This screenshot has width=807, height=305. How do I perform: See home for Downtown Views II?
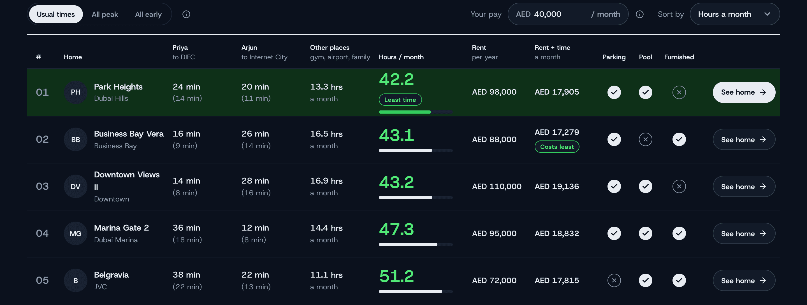tap(744, 186)
